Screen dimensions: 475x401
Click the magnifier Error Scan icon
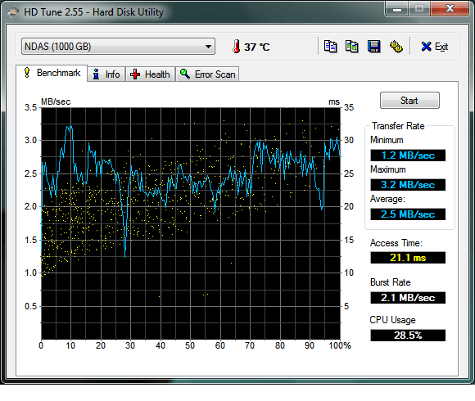click(x=185, y=74)
